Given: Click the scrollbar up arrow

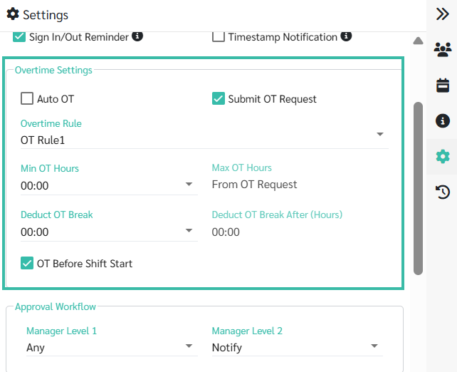Looking at the screenshot, I should coord(418,41).
